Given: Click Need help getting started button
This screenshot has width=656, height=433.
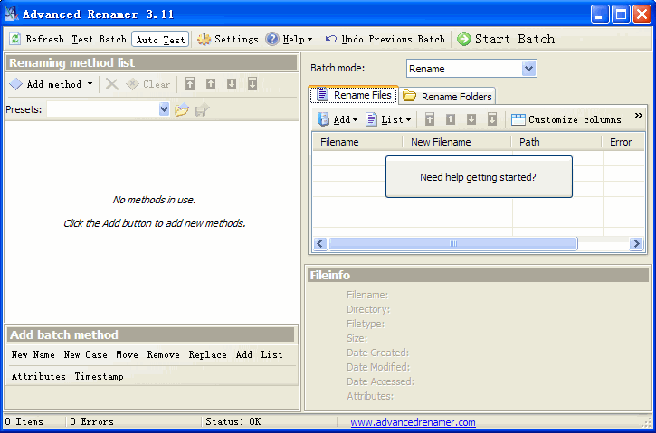Looking at the screenshot, I should 479,177.
